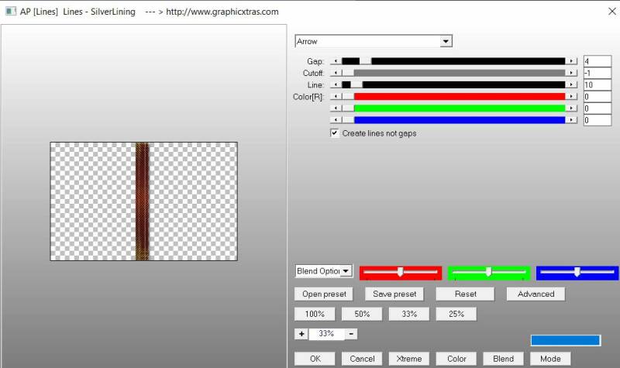Click the Color[R] slider right arrow
Image resolution: width=620 pixels, height=368 pixels.
coord(572,97)
